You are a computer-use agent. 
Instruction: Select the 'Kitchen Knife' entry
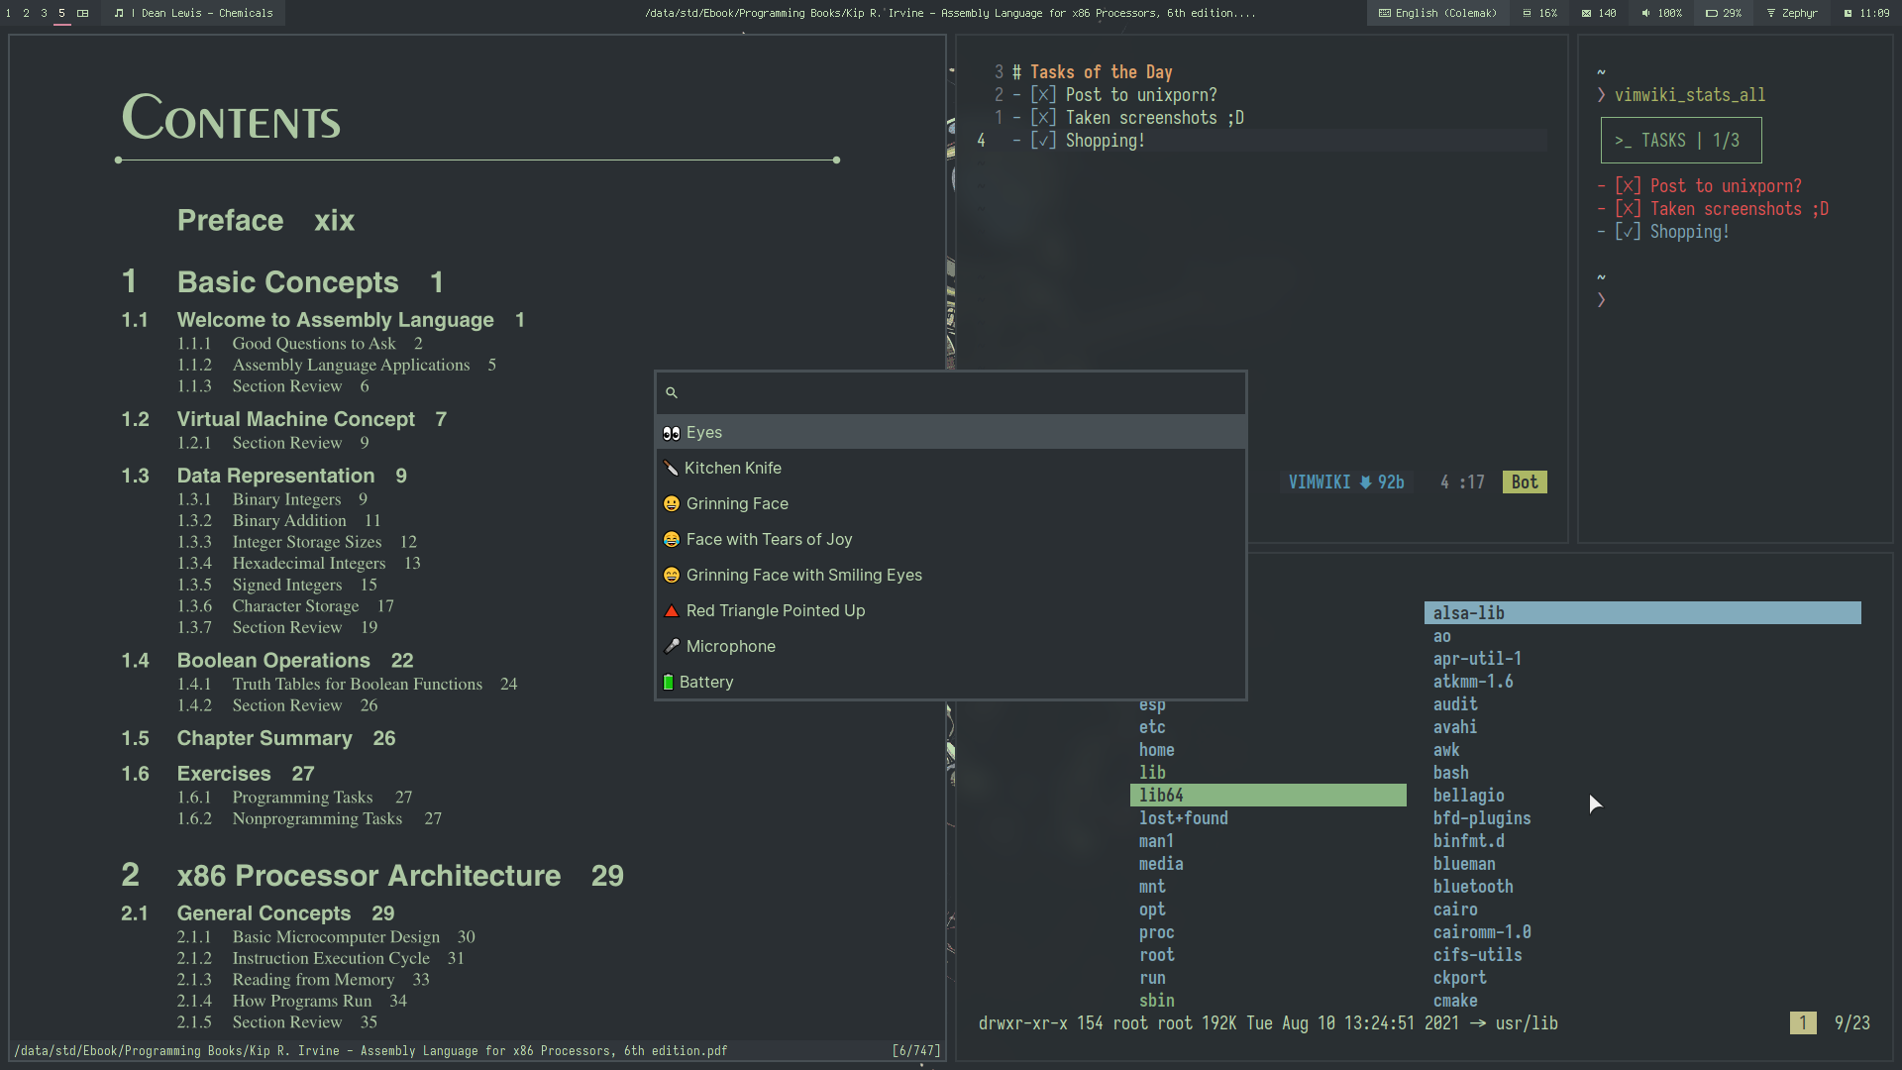pyautogui.click(x=950, y=468)
